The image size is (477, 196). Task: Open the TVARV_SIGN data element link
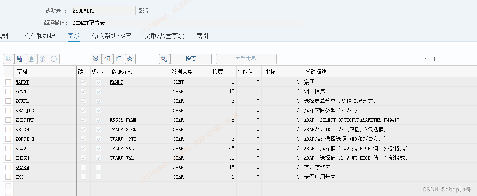tap(123, 129)
